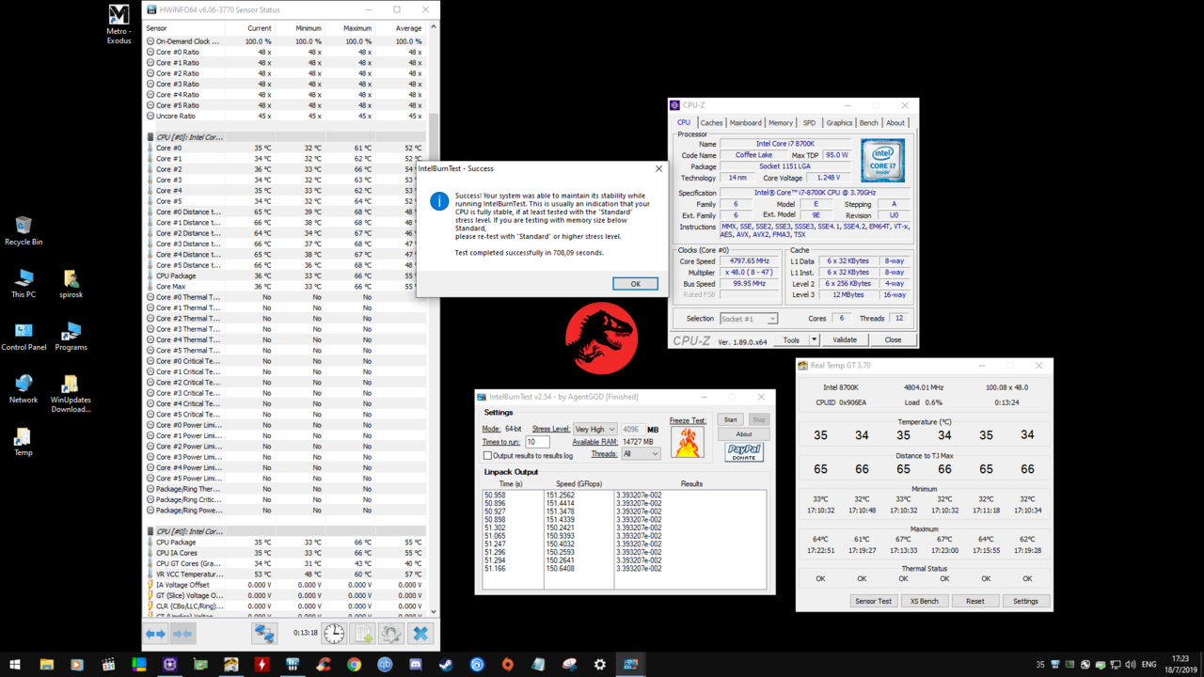Viewport: 1204px width, 677px height.
Task: Select the 'IA Voltage Offset' row in HWiNFO
Action: [285, 585]
